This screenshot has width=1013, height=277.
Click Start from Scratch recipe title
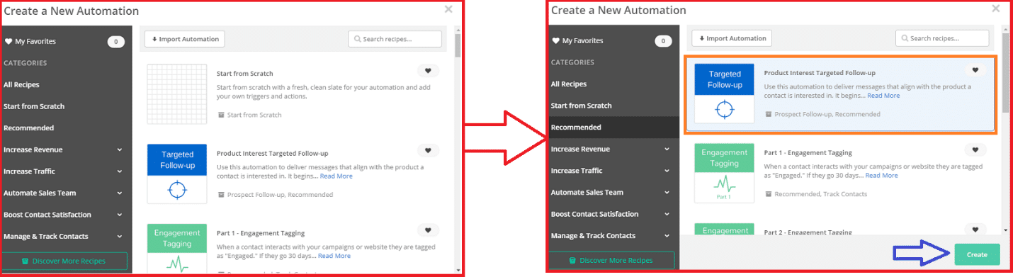pyautogui.click(x=245, y=74)
